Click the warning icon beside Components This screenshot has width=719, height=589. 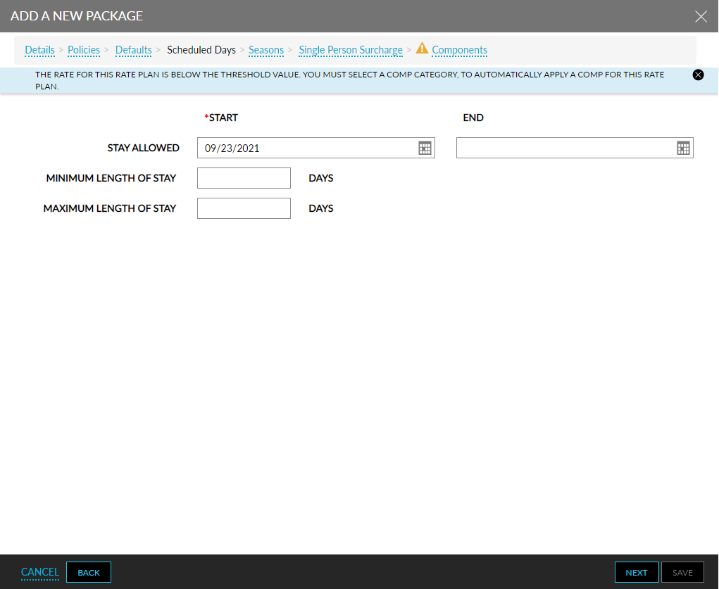[x=422, y=48]
